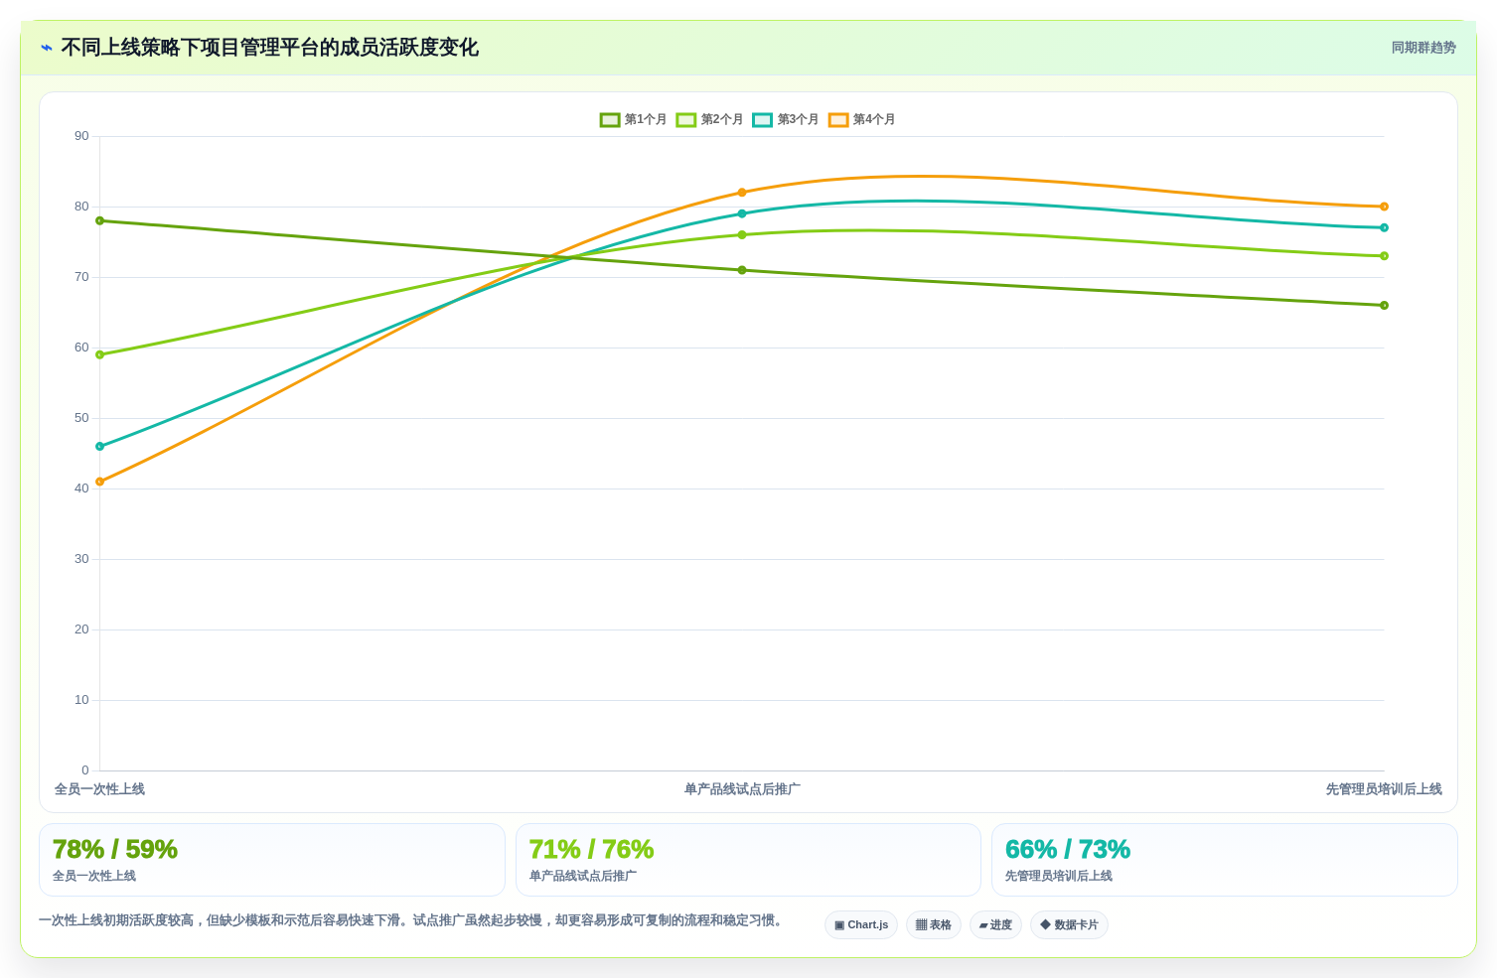This screenshot has height=978, width=1497.
Task: Select the 进度 tag chip
Action: pos(995,925)
